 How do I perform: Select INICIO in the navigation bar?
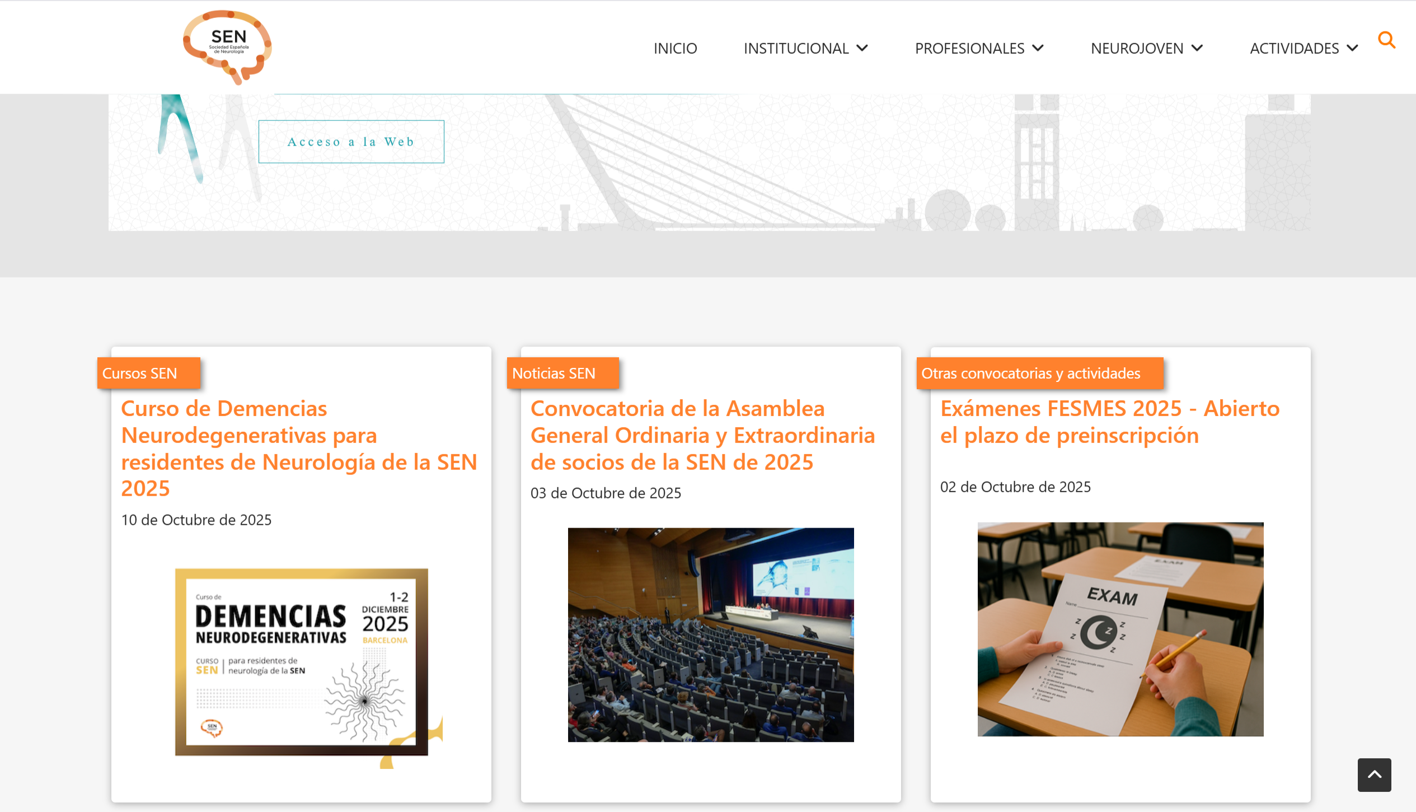pos(675,48)
